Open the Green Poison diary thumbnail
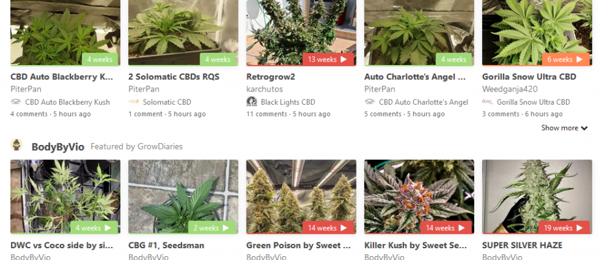 pos(301,197)
